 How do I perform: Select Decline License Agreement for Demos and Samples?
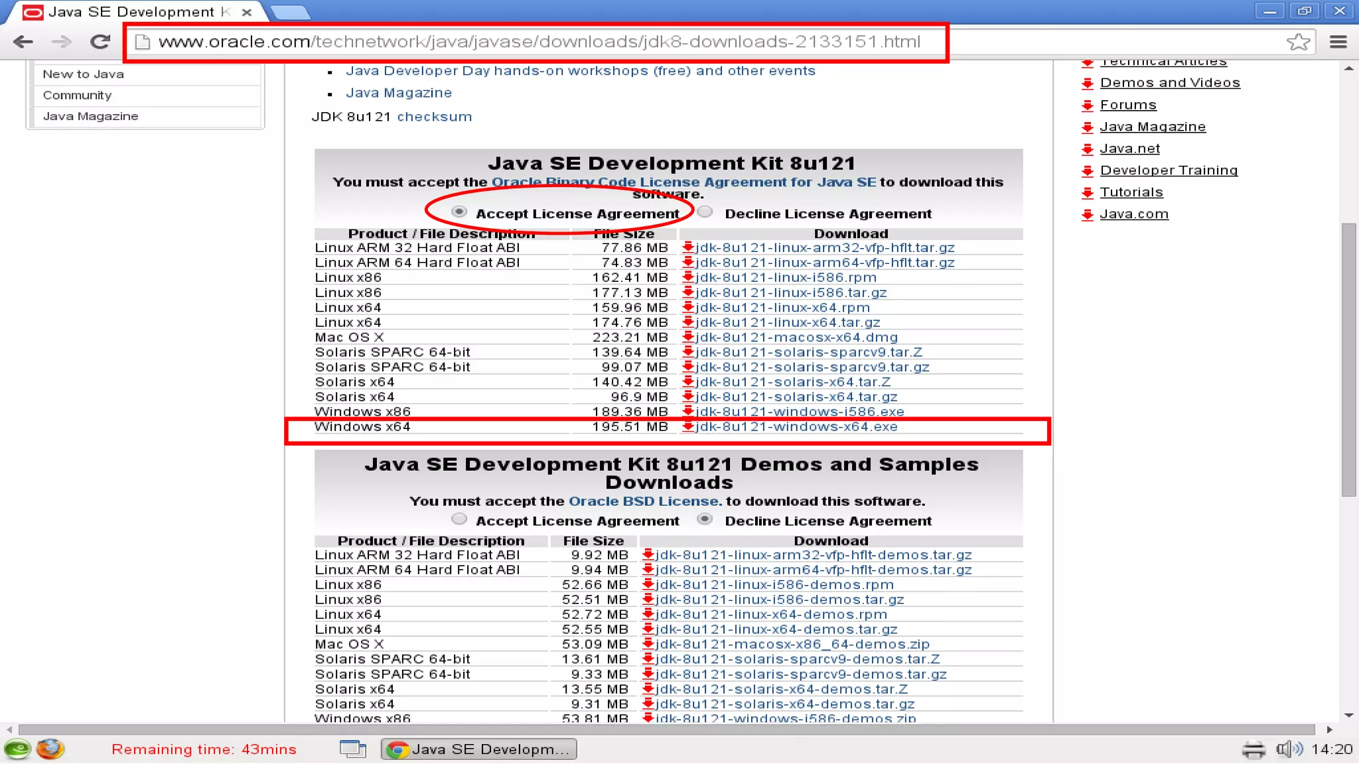pos(705,519)
